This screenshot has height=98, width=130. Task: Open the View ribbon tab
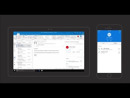pyautogui.click(x=29, y=34)
